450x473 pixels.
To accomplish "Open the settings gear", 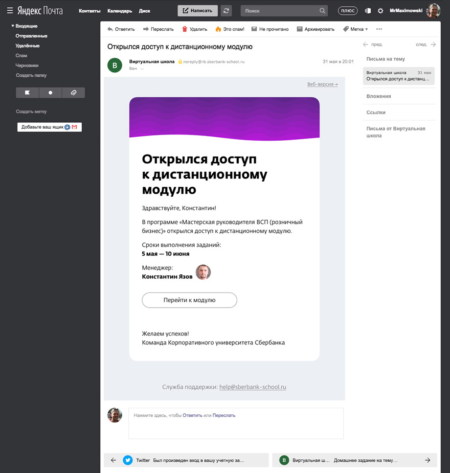I will click(x=381, y=11).
